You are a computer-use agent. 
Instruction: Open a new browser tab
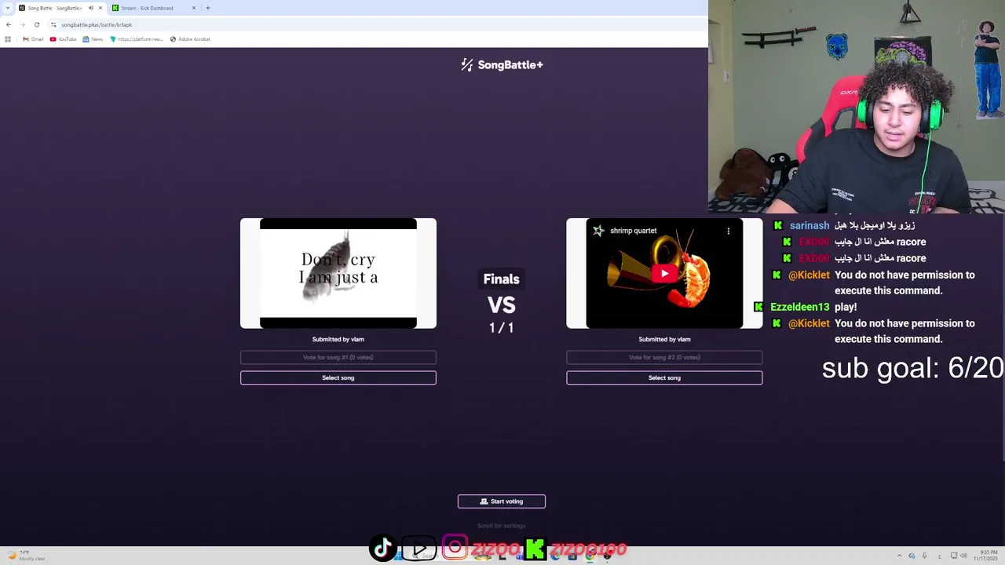[207, 8]
